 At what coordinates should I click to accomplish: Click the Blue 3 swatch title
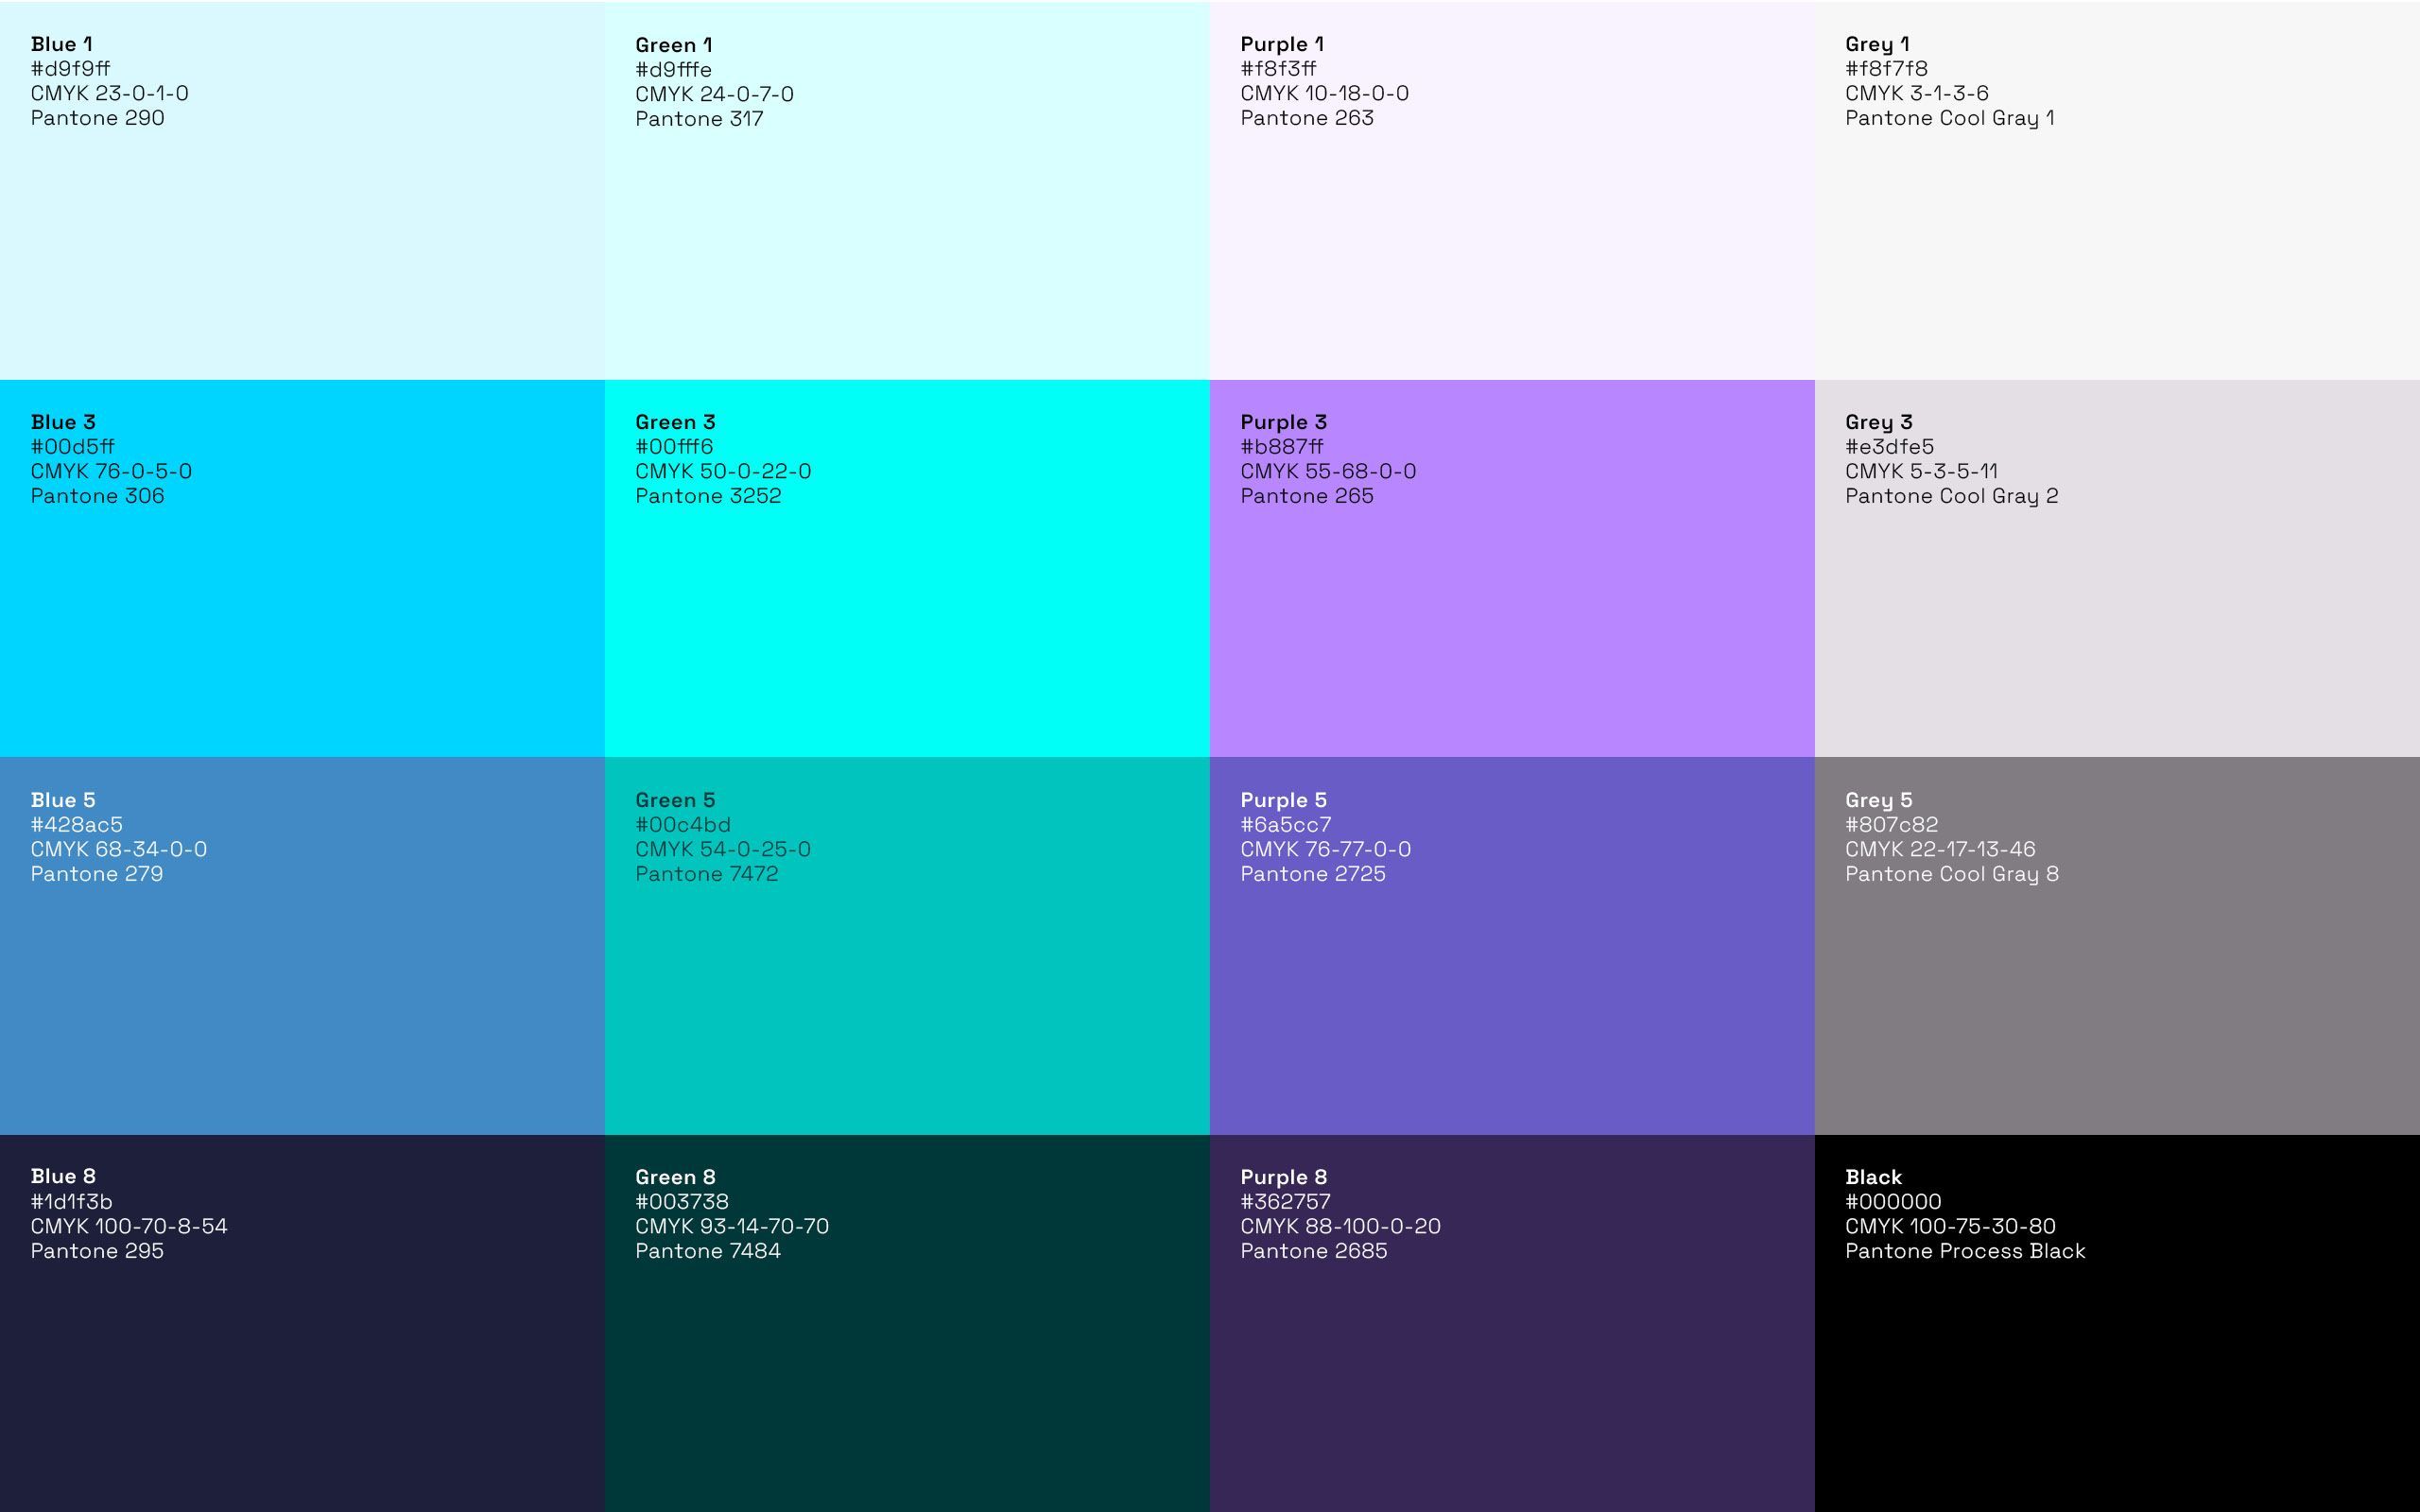click(63, 422)
